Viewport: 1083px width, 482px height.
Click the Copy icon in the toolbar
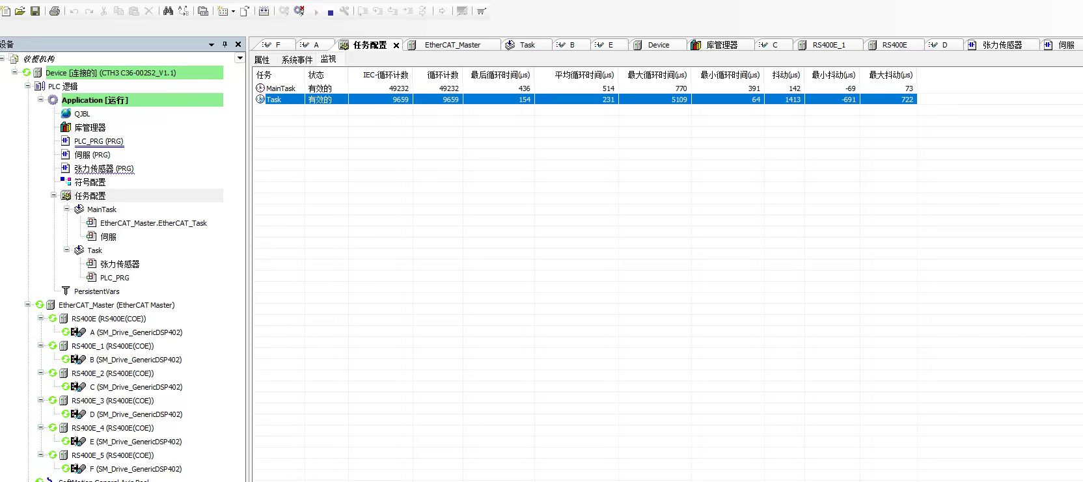tap(118, 11)
